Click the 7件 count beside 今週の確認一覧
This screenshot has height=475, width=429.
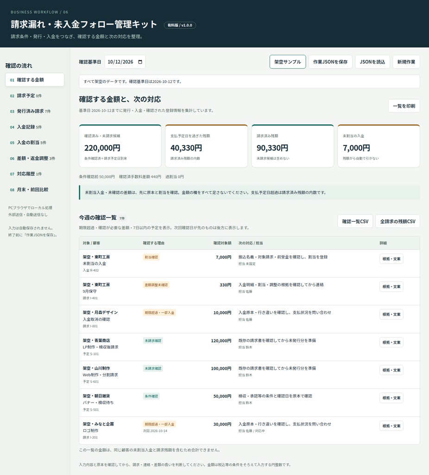(x=122, y=218)
